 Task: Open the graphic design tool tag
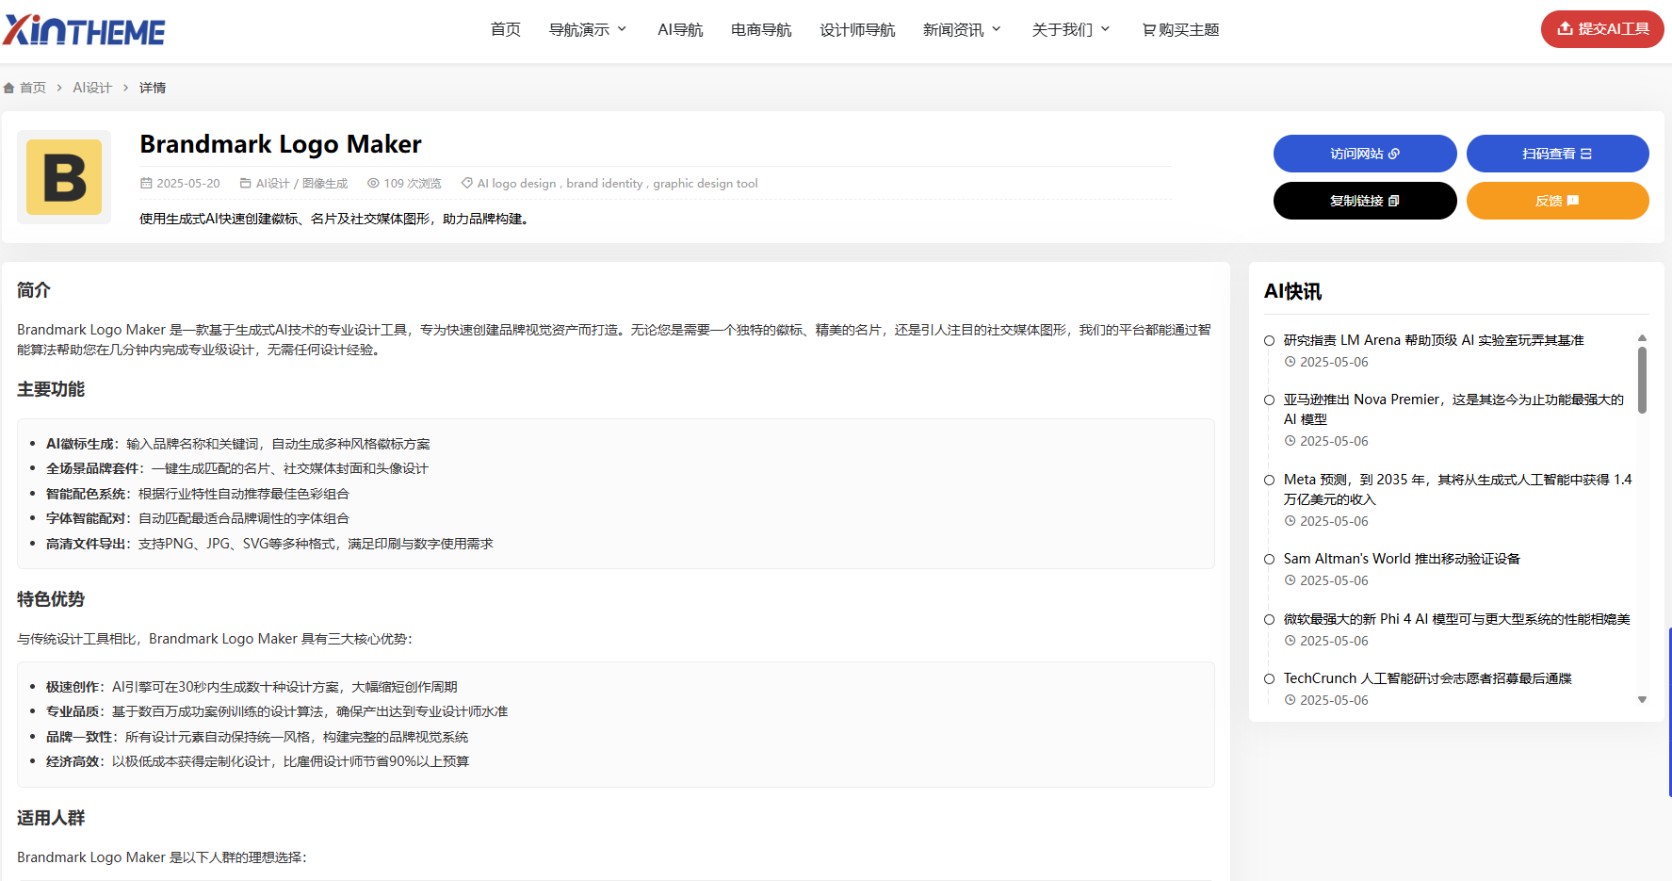[706, 184]
